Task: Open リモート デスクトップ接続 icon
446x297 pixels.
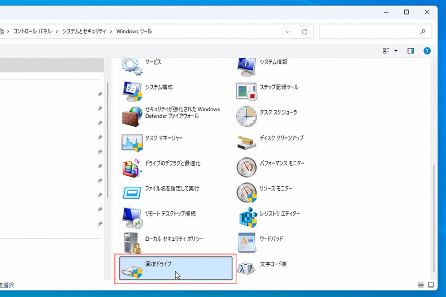Action: click(132, 218)
